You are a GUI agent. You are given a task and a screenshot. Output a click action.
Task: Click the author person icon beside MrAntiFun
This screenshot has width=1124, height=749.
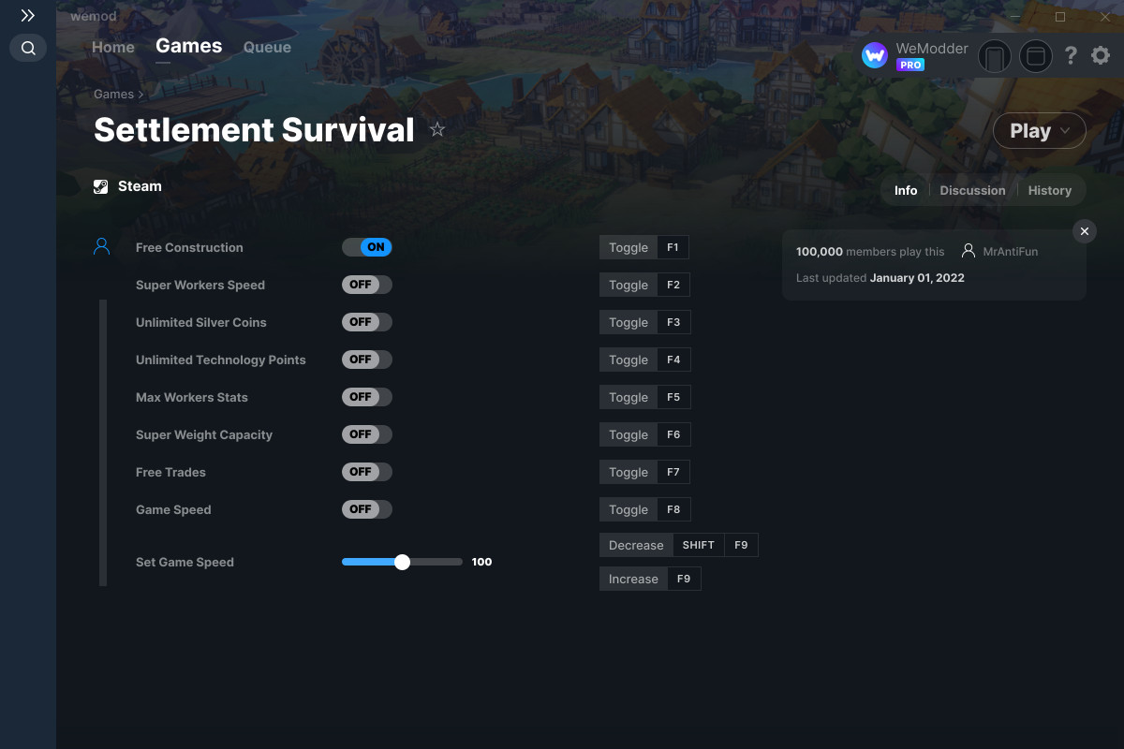click(969, 251)
